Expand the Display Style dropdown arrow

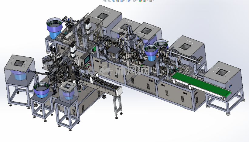(x=131, y=1)
